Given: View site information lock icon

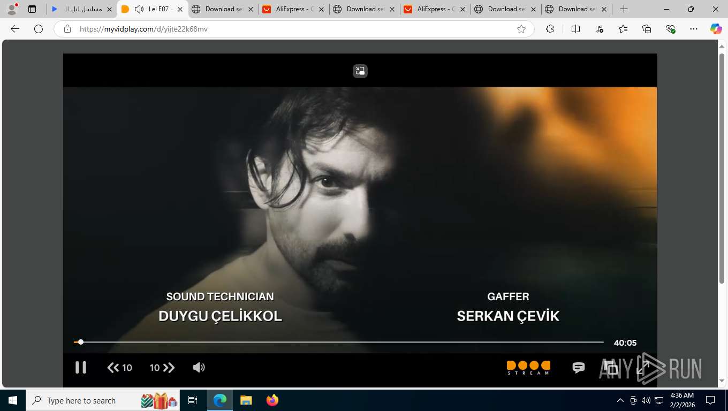Looking at the screenshot, I should pos(67,29).
